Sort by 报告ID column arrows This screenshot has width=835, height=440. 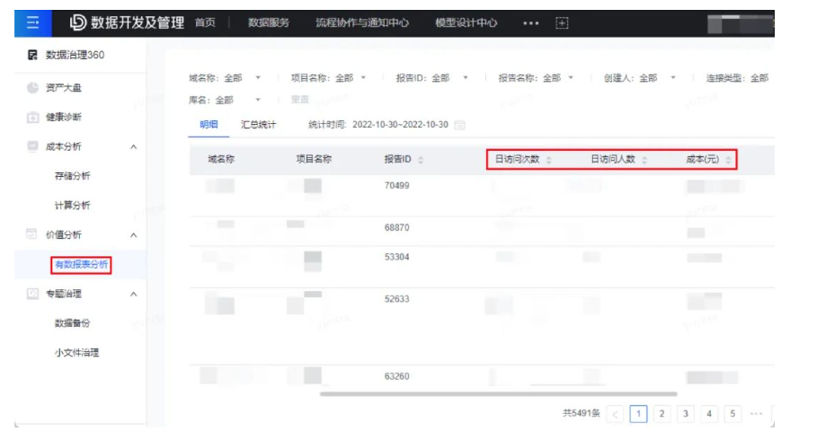[x=421, y=160]
